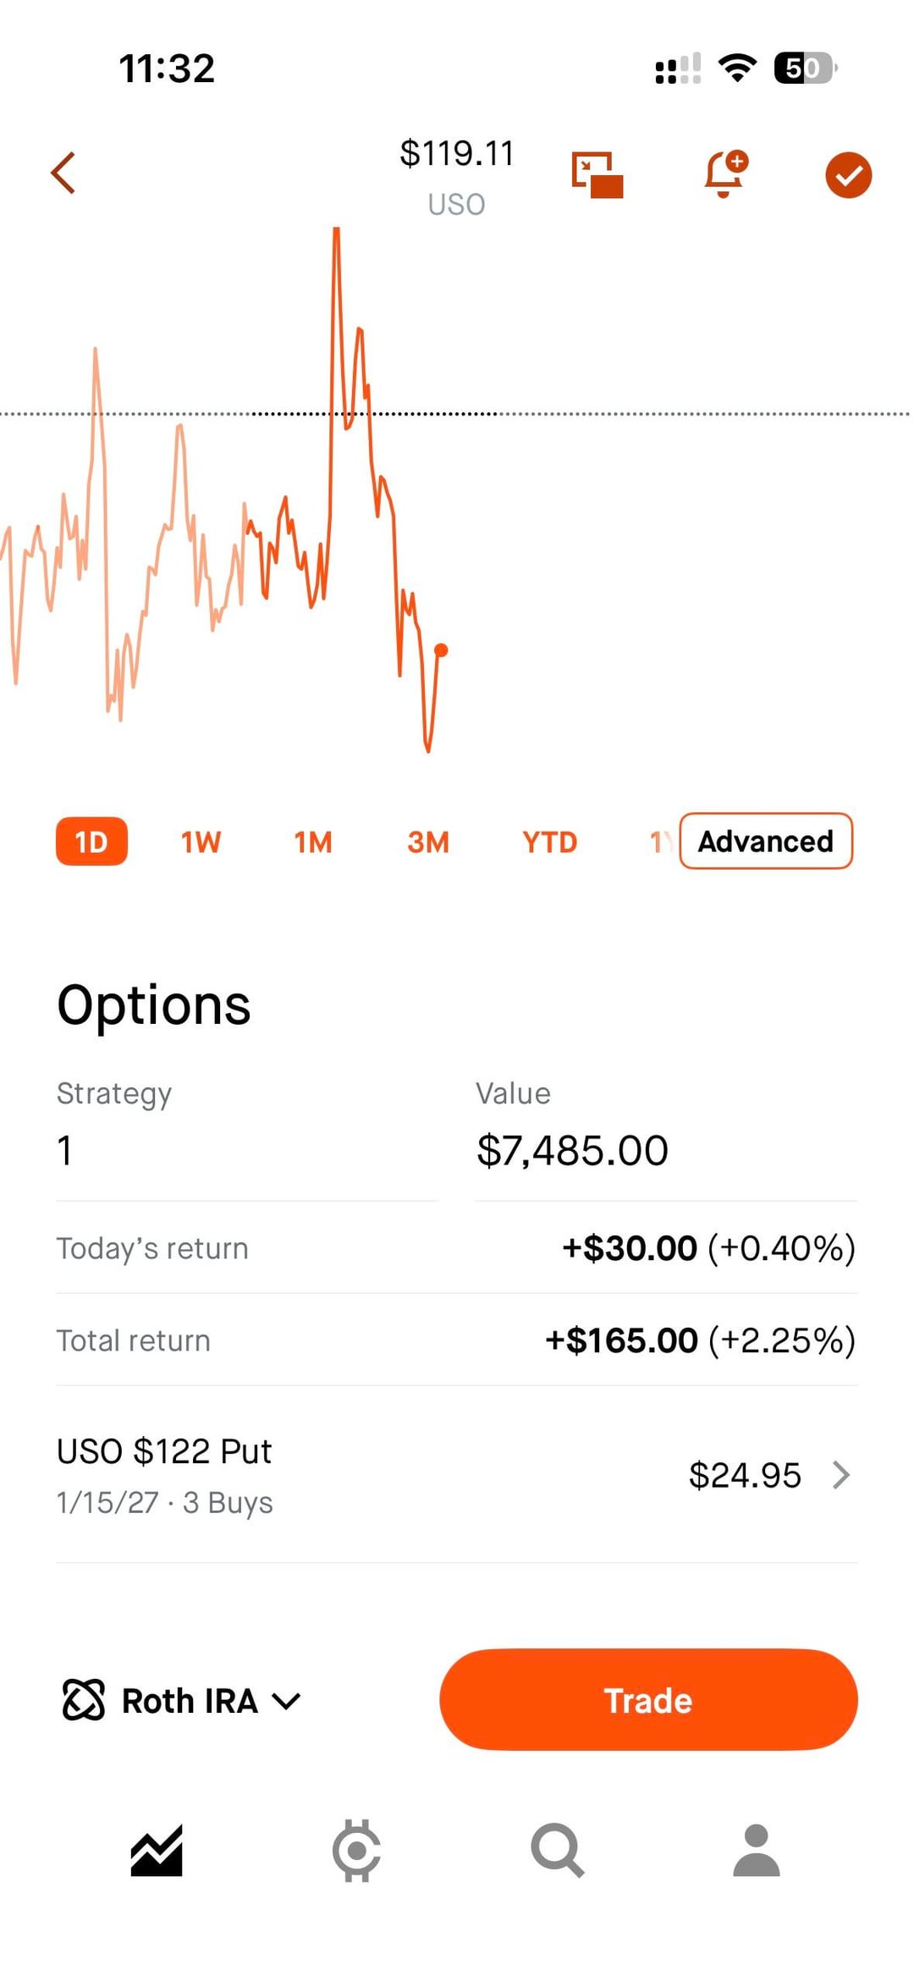Image resolution: width=914 pixels, height=1981 pixels.
Task: Tap the current price dot on chart
Action: pos(441,650)
